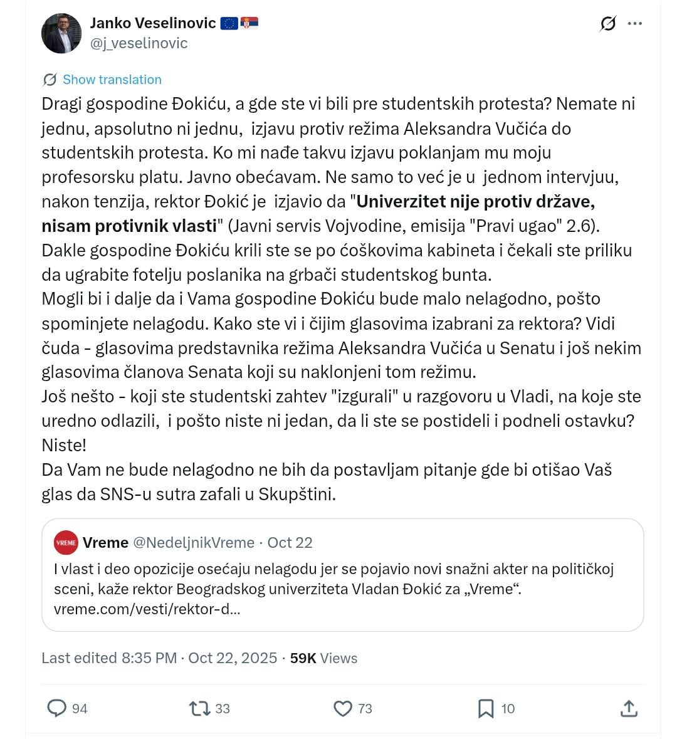Click the @NedeljnikVreme handle

[194, 542]
